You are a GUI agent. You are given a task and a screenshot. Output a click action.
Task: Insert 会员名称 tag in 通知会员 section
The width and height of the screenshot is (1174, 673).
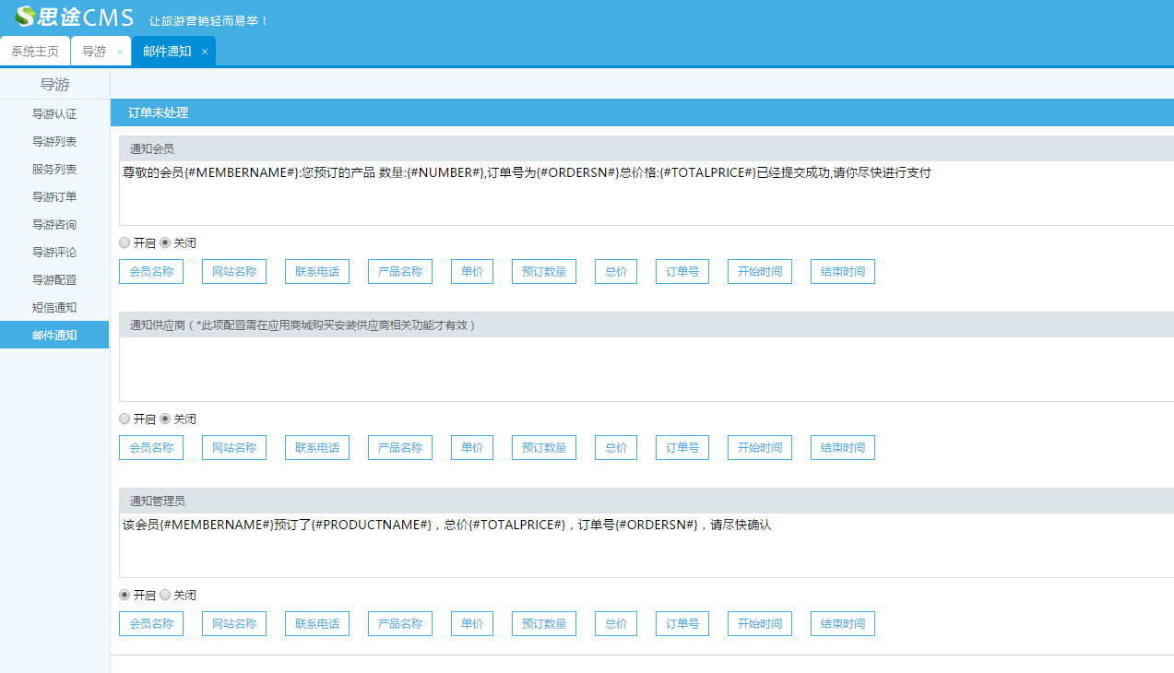pos(151,272)
